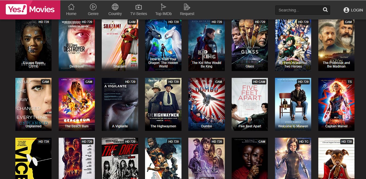Viewport: 366px width, 179px height.
Task: Click the HD CAM badge on Five Feet Apart
Action: click(259, 82)
